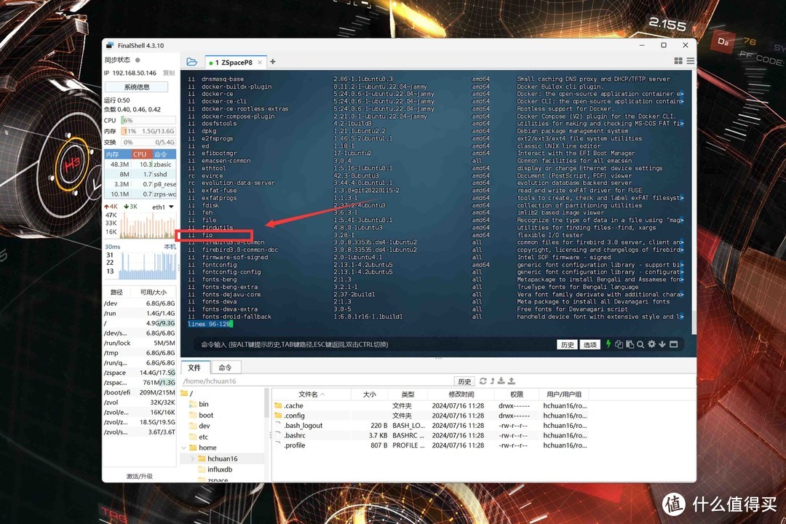Collapse the home folder in tree
The image size is (786, 524).
click(x=183, y=448)
